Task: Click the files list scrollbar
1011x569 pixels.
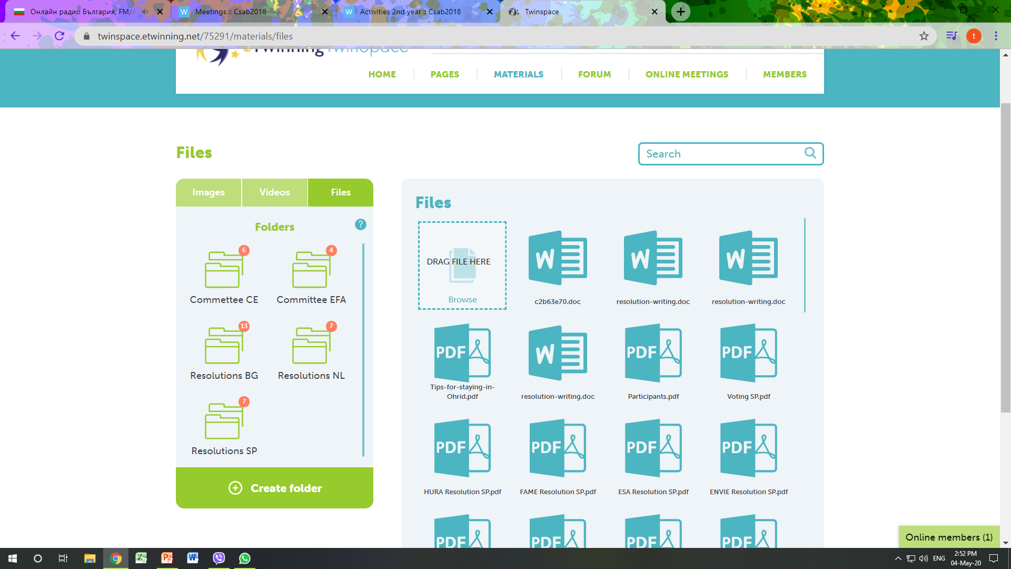Action: pos(805,265)
